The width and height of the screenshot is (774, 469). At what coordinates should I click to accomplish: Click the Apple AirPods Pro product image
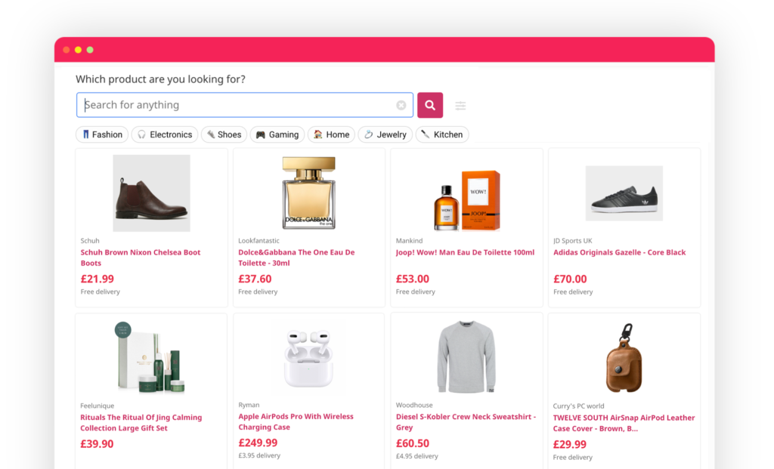pyautogui.click(x=308, y=358)
